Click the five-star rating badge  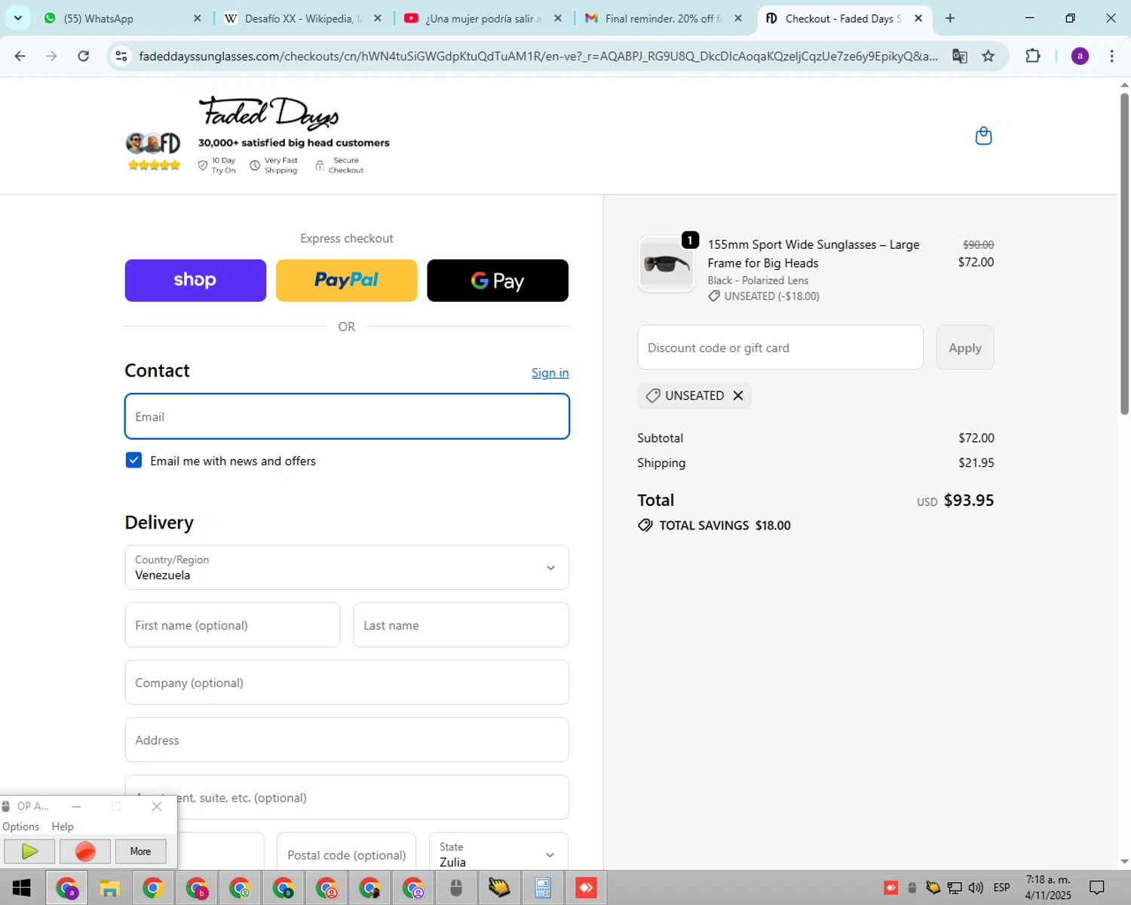(x=154, y=165)
